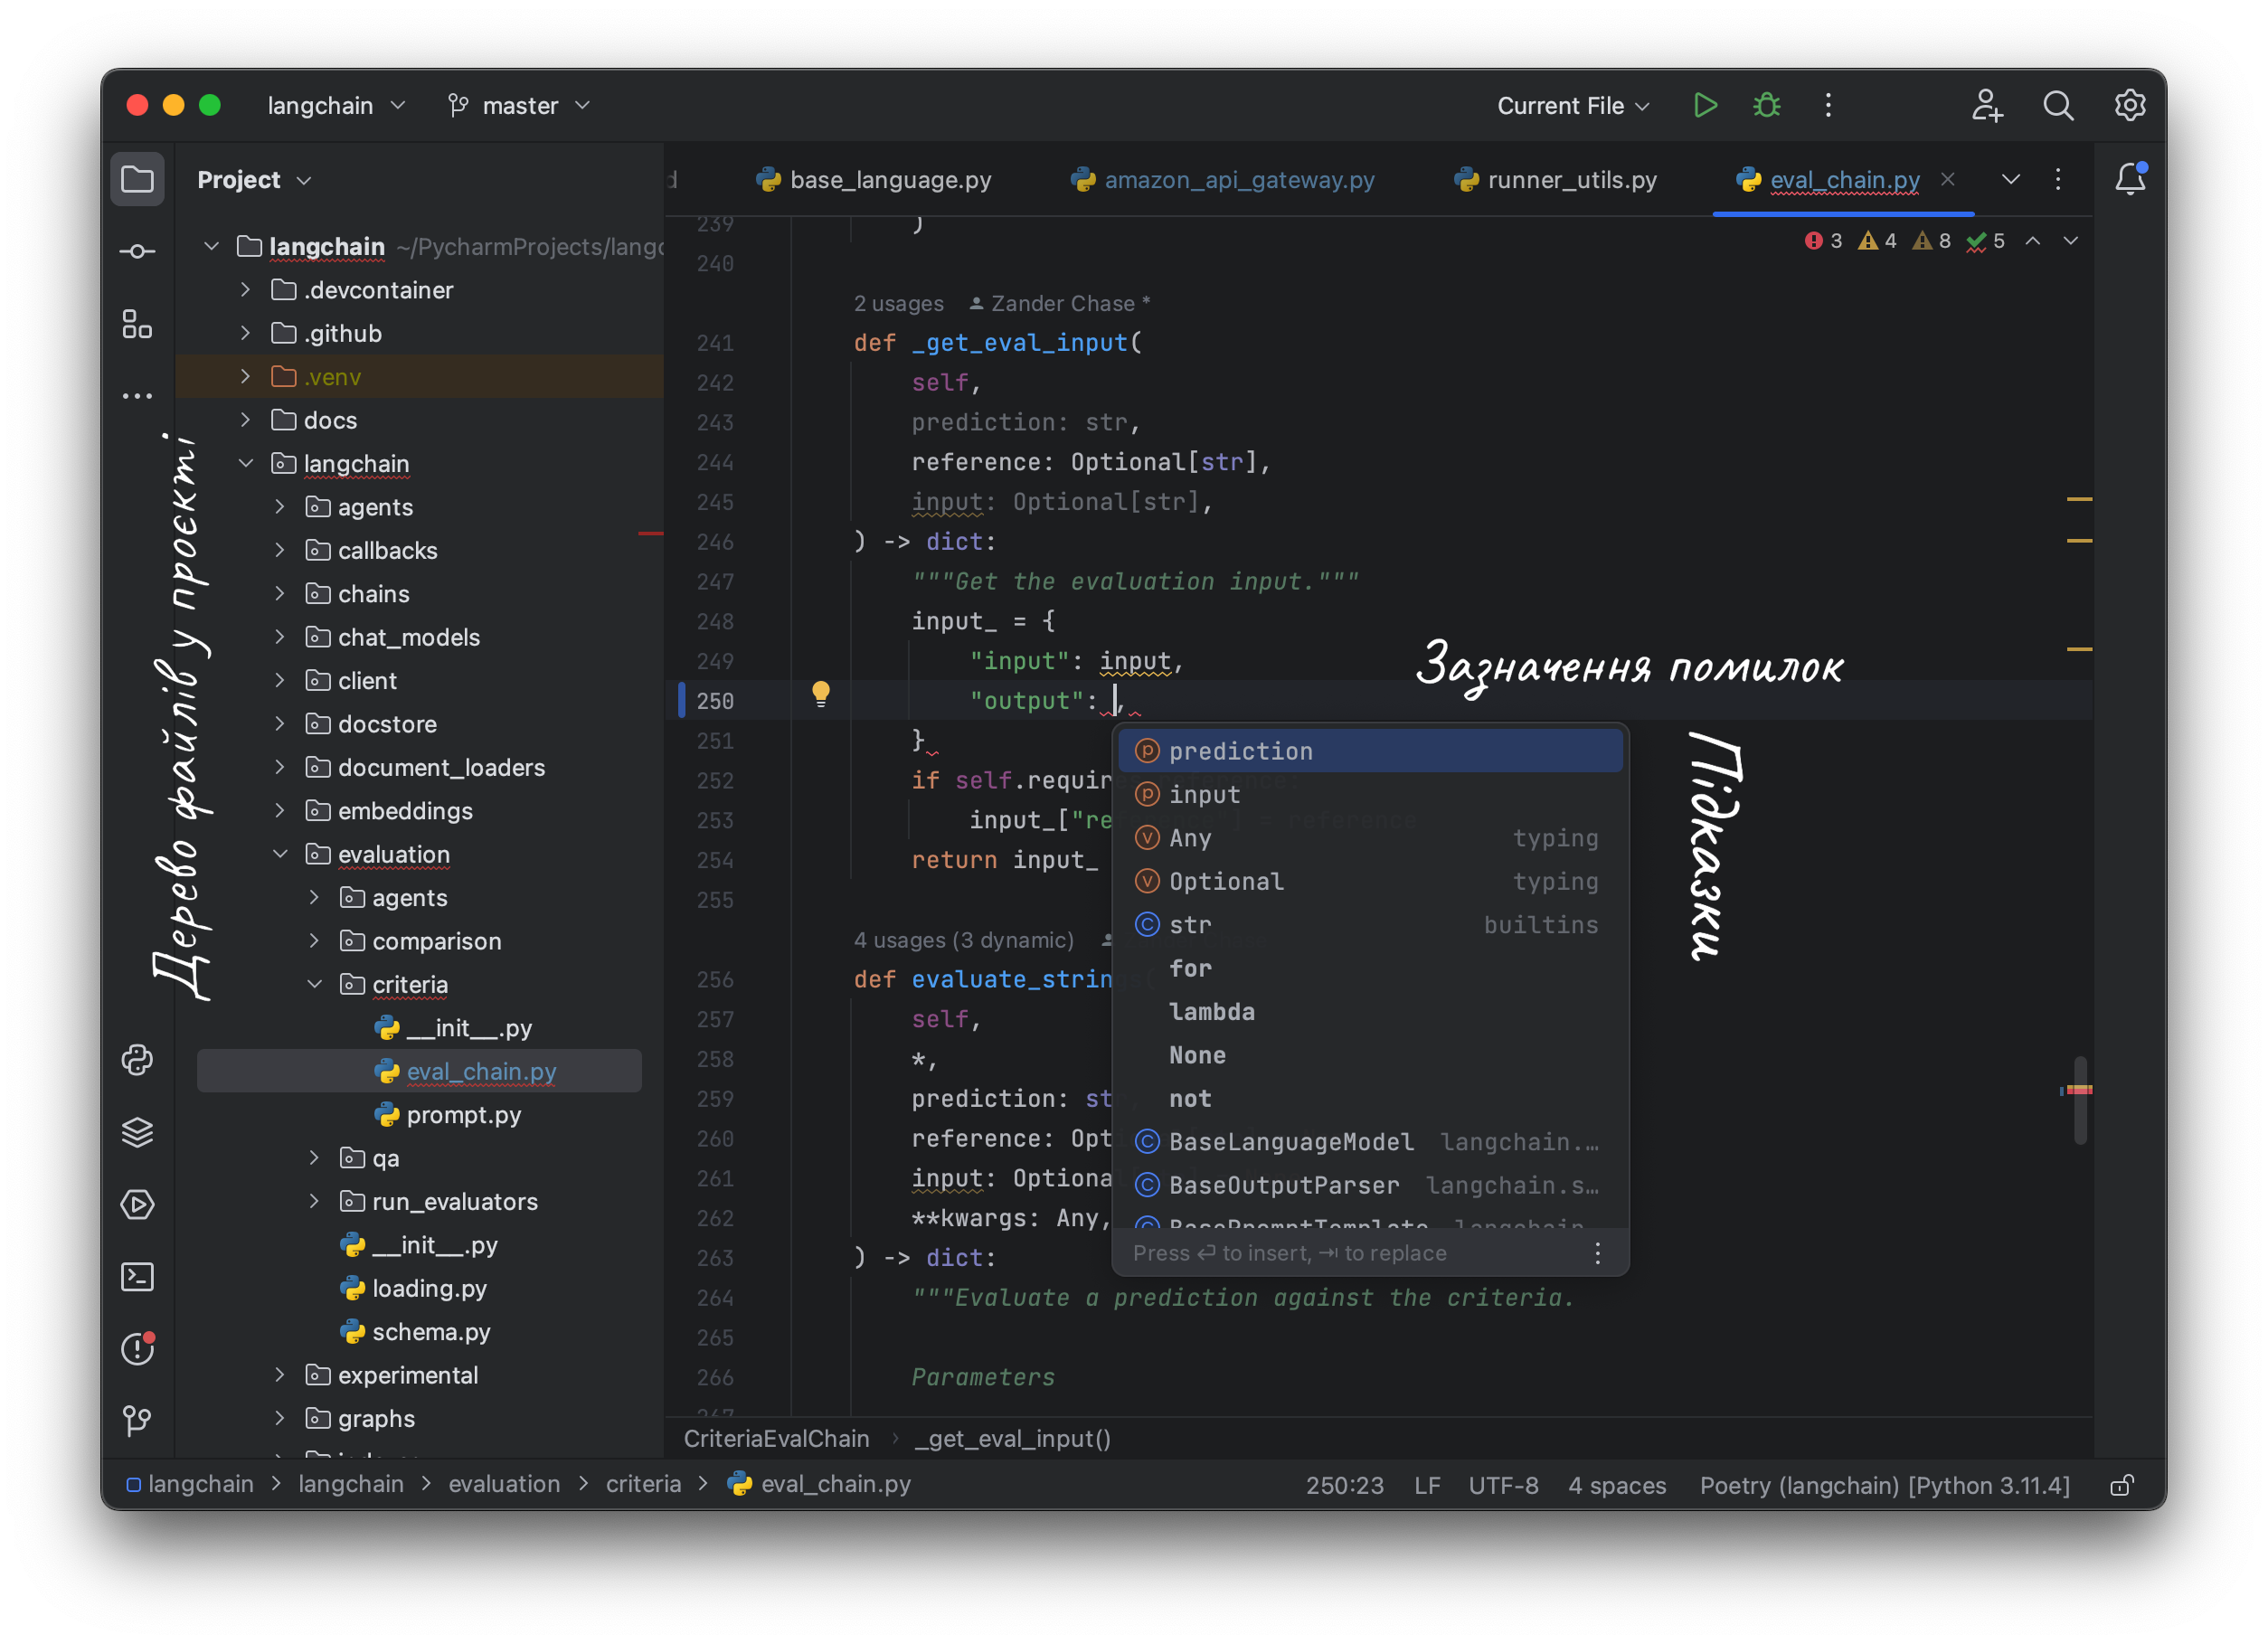Toggle read-only lock in status bar

click(2121, 1485)
